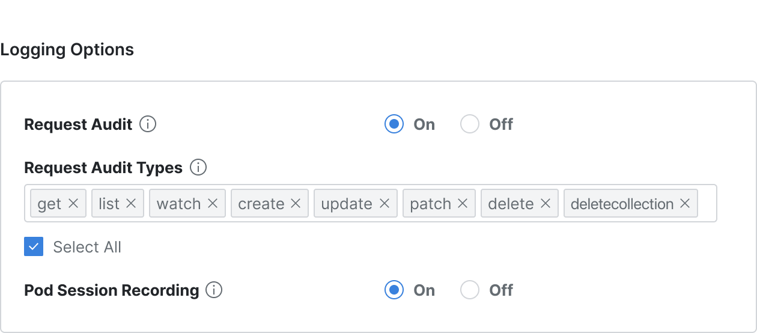This screenshot has height=333, width=757.
Task: Click the Request Audit Types info icon
Action: point(198,168)
